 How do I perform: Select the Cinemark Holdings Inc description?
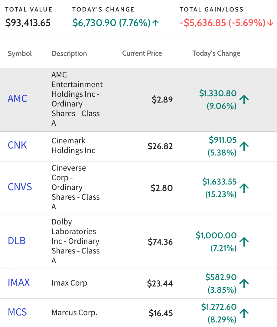(73, 146)
